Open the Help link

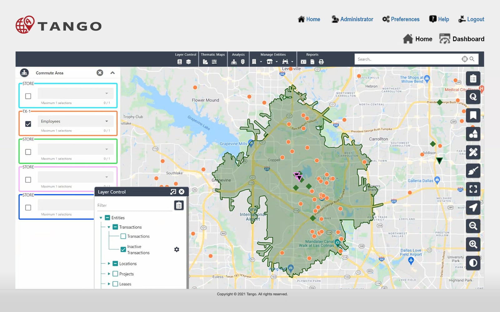(439, 19)
